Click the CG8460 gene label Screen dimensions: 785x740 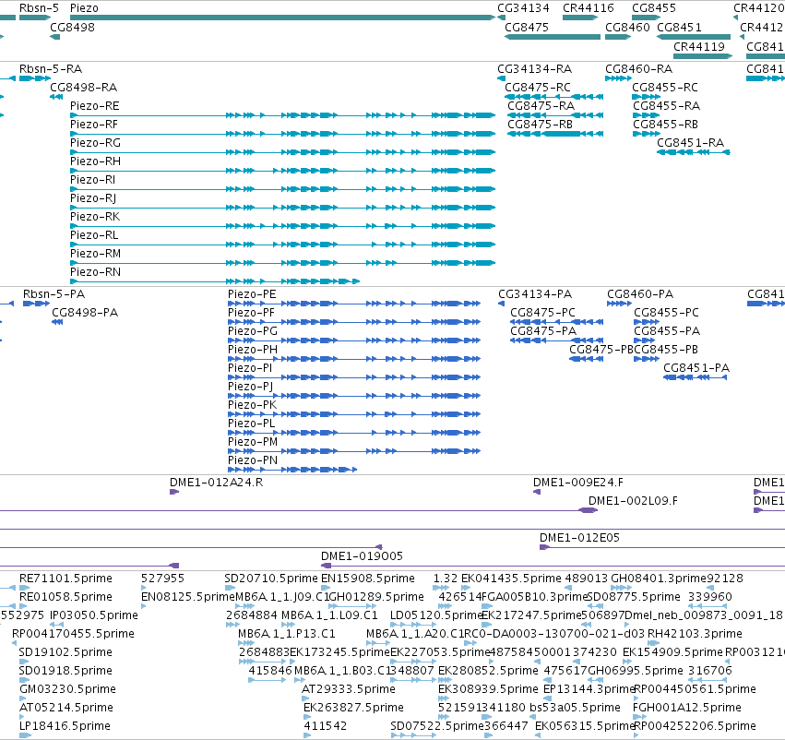point(627,27)
